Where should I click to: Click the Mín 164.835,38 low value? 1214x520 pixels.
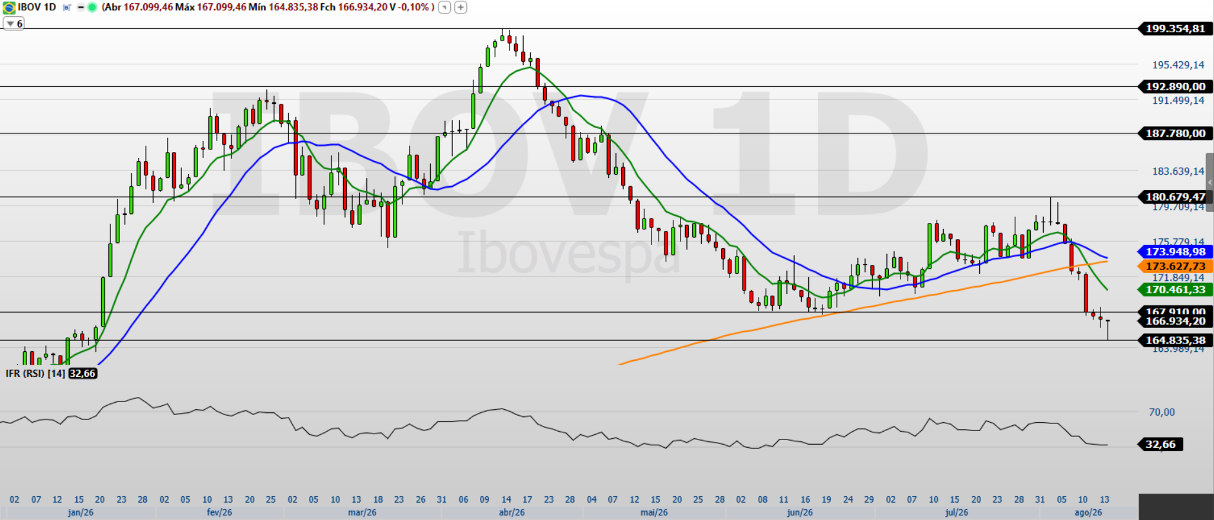(283, 8)
